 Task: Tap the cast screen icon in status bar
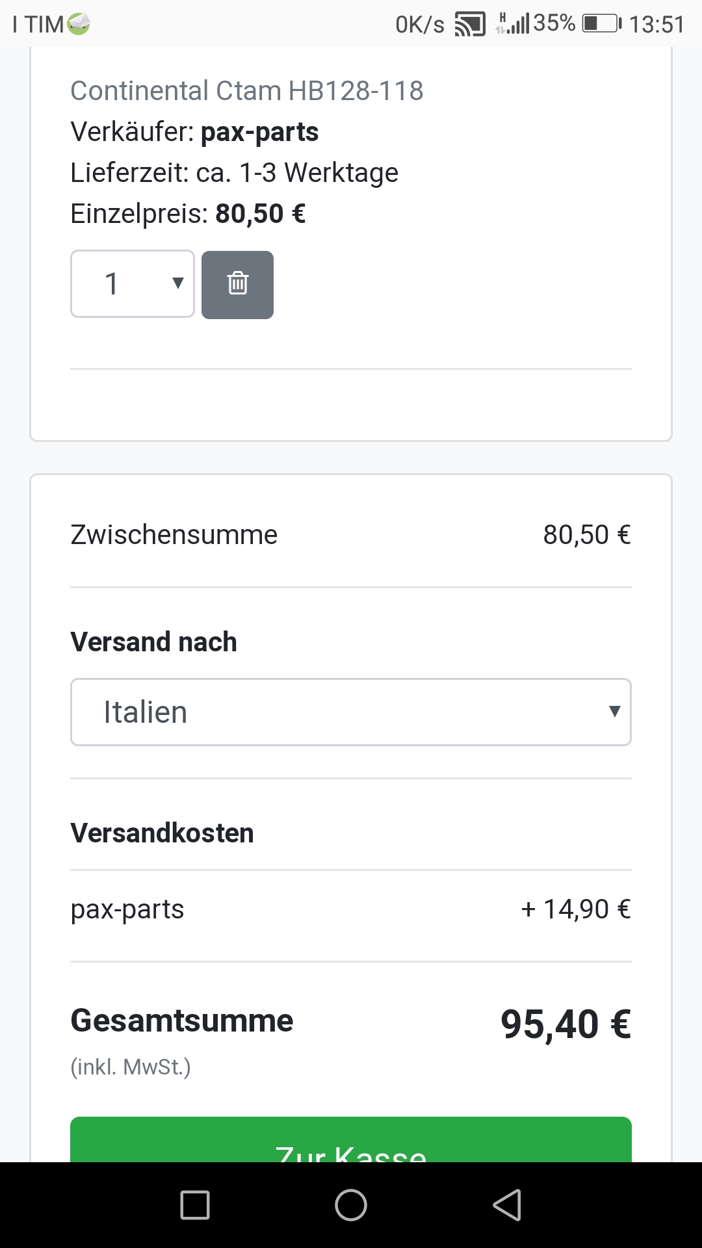[x=469, y=25]
